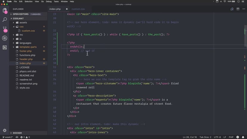
Task: Open the Explorer view in activity bar
Action: 5,11
